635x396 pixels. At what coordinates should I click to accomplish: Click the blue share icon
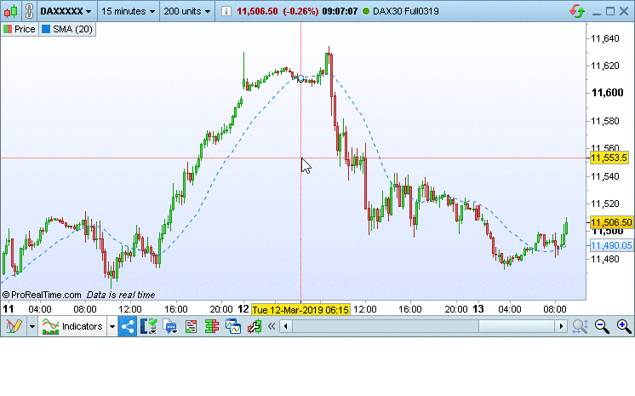128,326
